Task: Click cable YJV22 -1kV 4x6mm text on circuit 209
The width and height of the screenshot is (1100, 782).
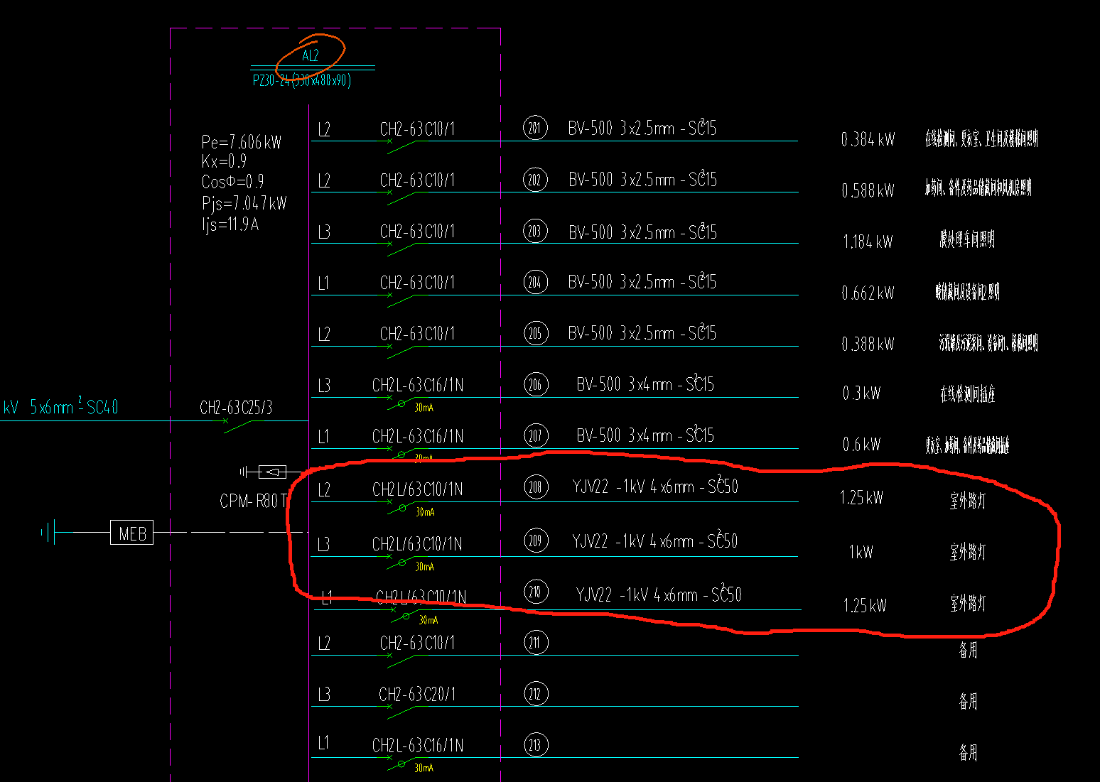Action: [655, 541]
